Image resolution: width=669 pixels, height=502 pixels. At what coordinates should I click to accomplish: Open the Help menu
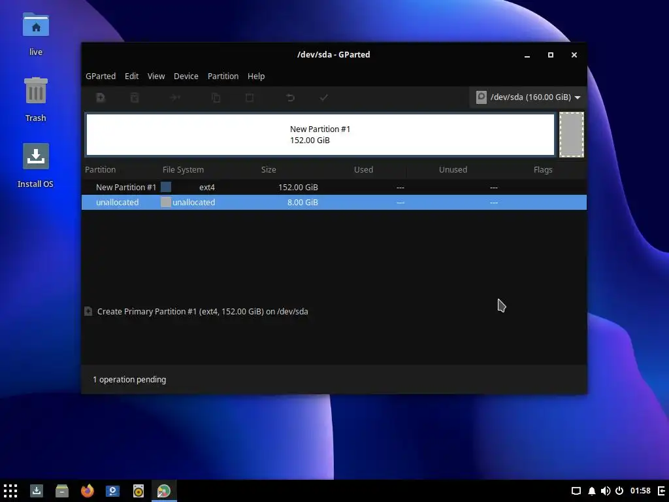pyautogui.click(x=256, y=76)
